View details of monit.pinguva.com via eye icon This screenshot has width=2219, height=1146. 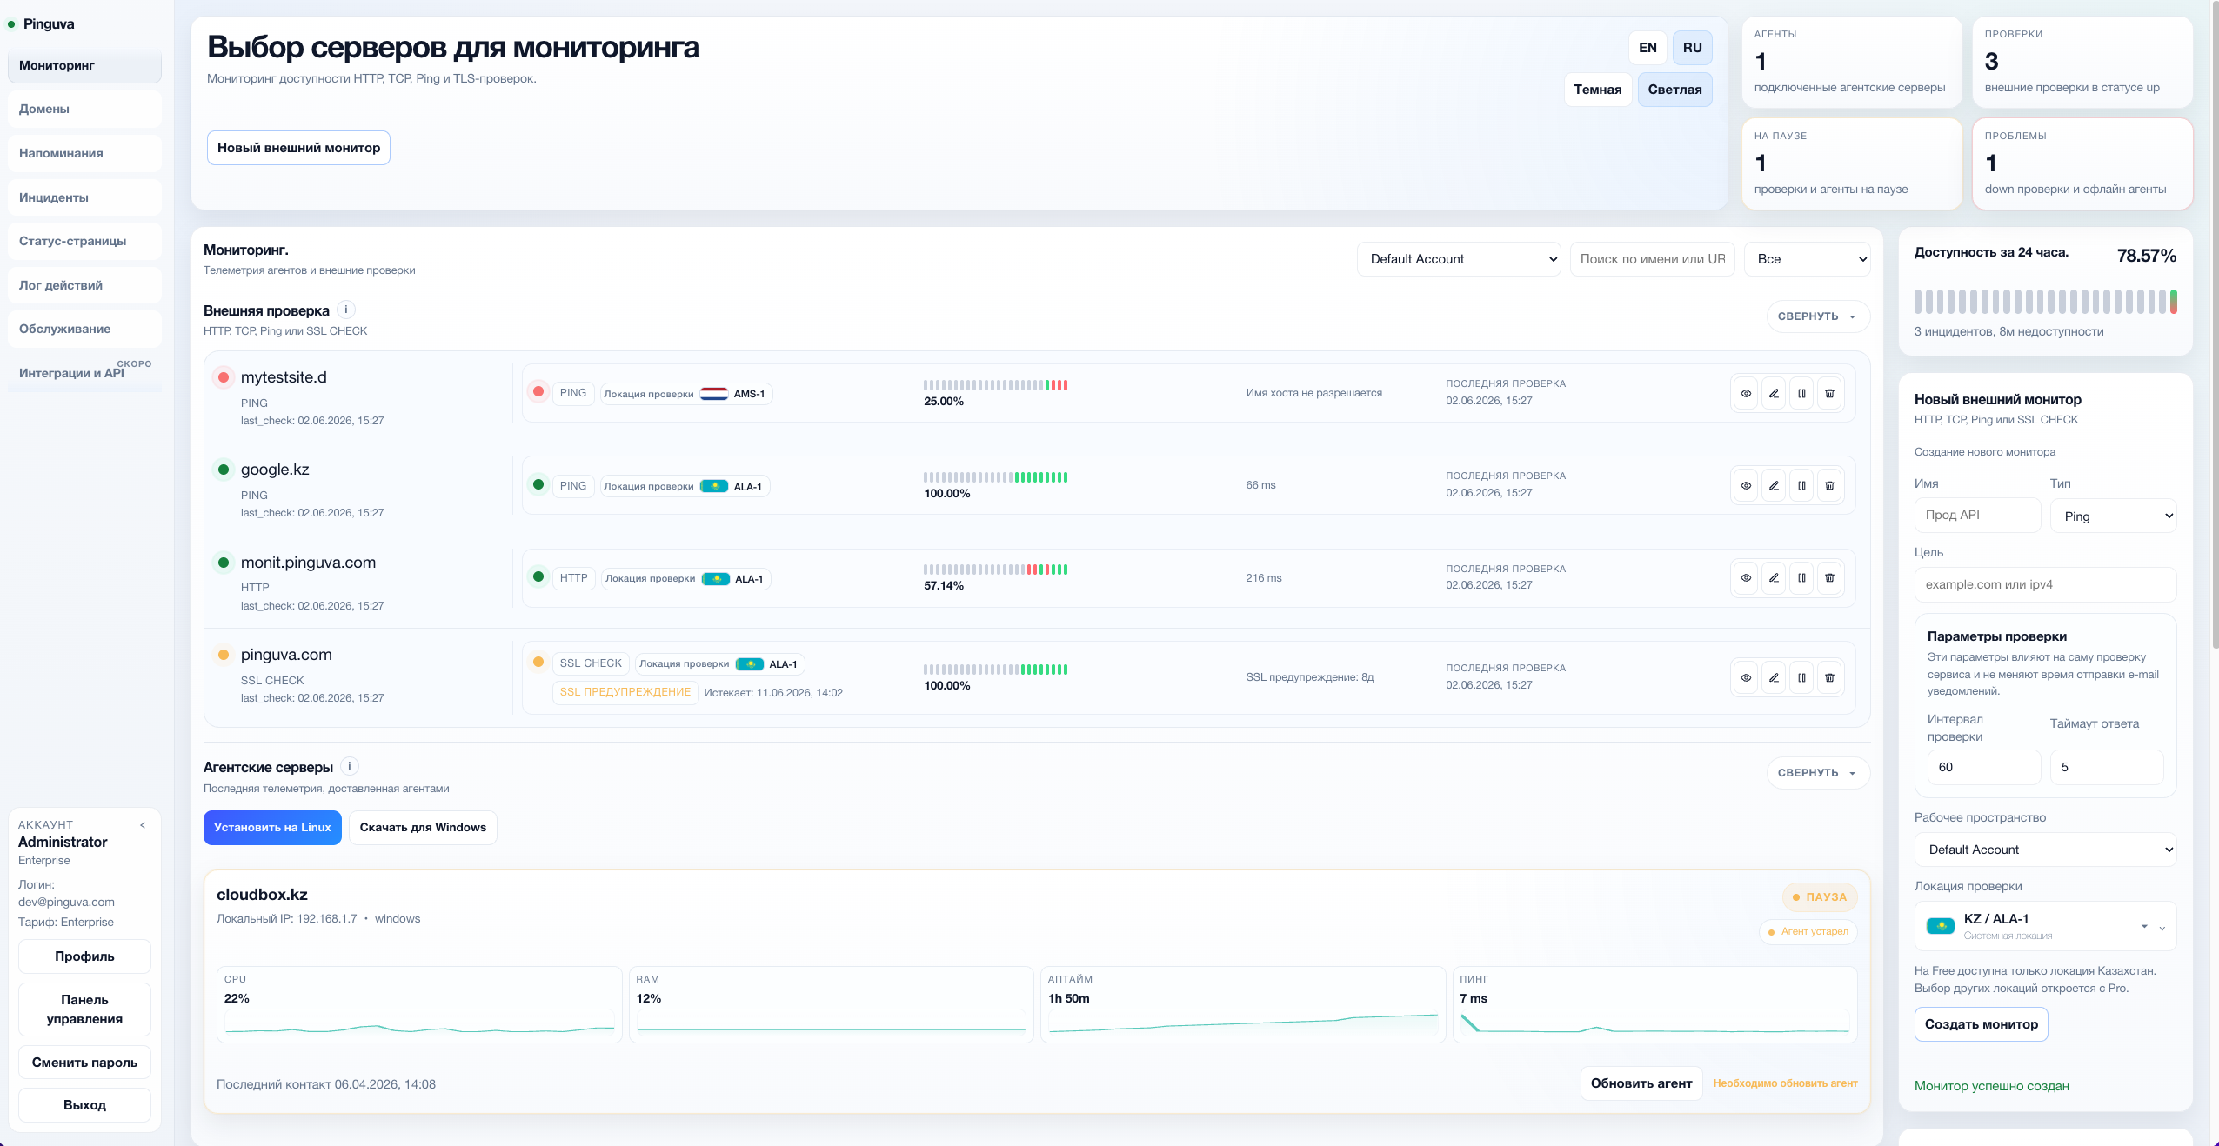pos(1746,577)
